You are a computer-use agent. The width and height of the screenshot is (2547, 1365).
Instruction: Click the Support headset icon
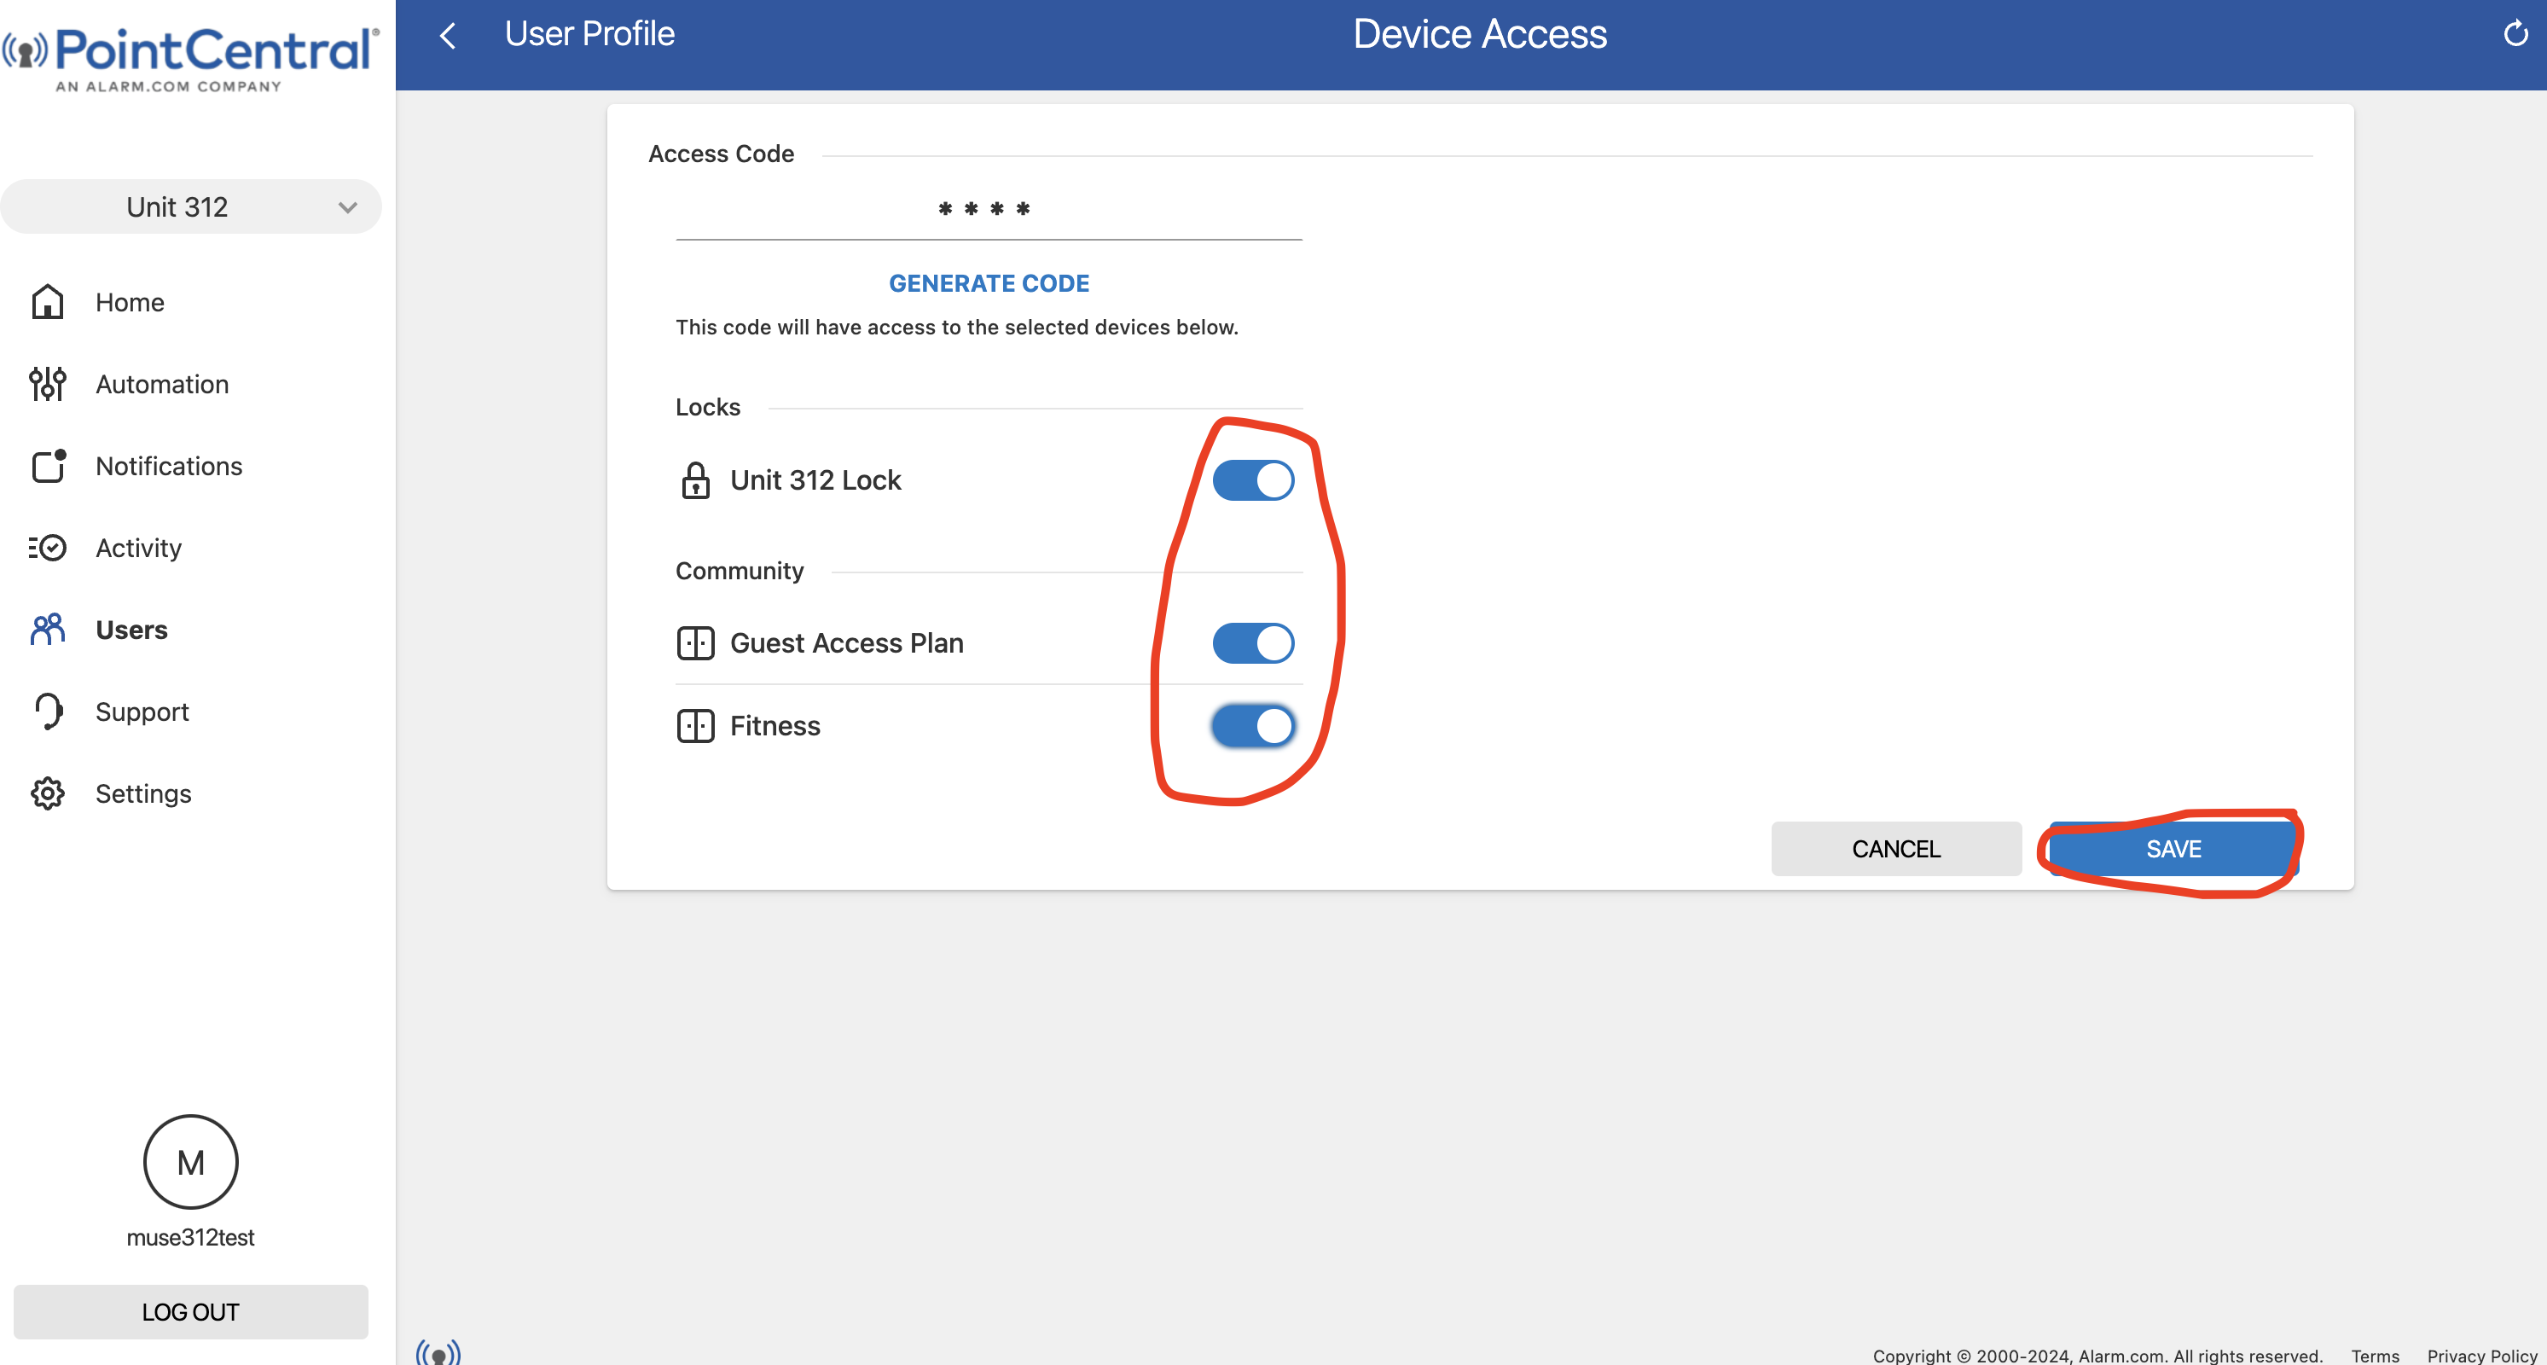[x=48, y=712]
